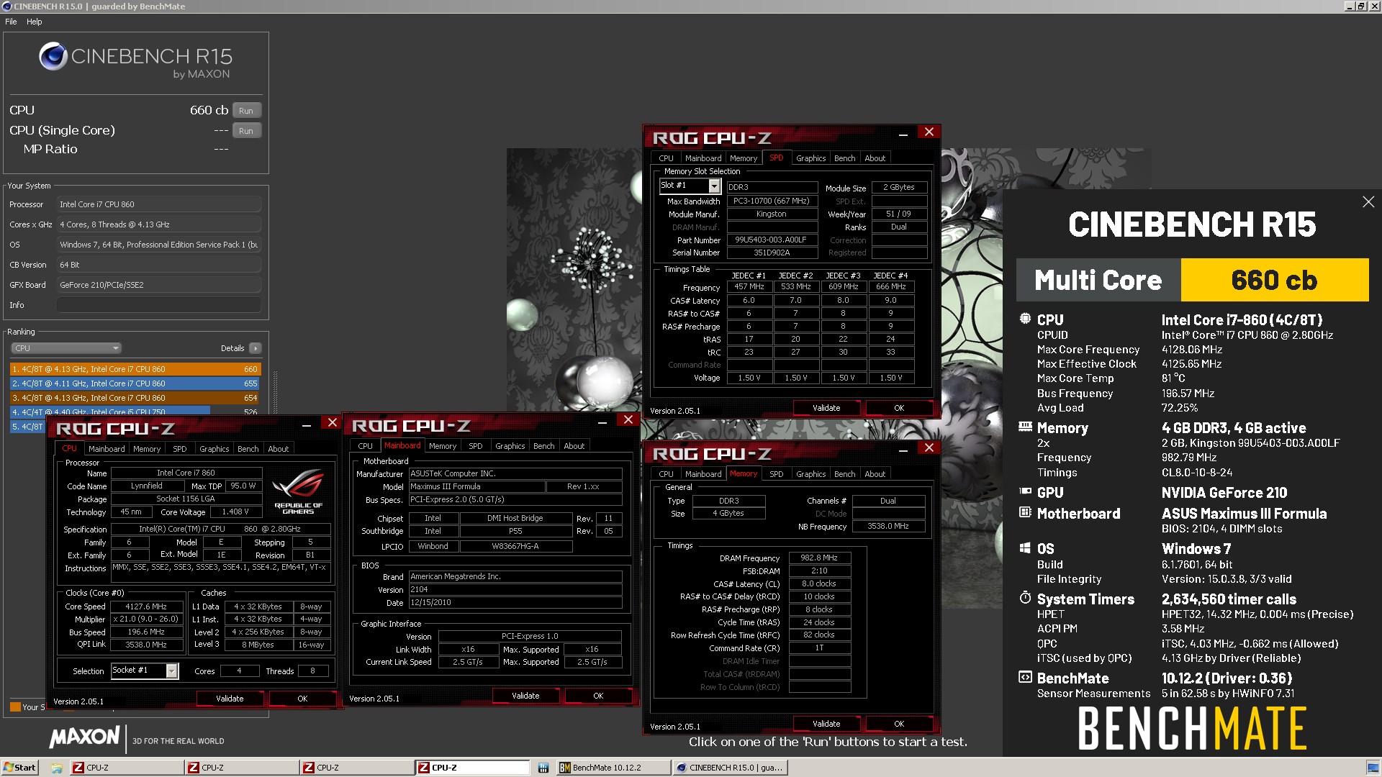1382x777 pixels.
Task: Click the Part Number 99U5403-003.A00LF field
Action: [x=772, y=240]
